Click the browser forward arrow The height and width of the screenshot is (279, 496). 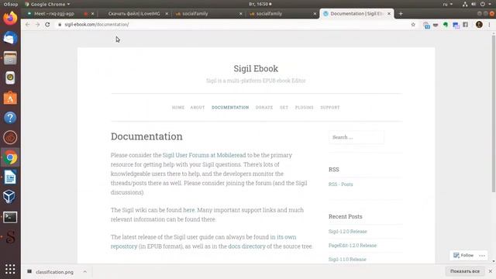coord(37,24)
